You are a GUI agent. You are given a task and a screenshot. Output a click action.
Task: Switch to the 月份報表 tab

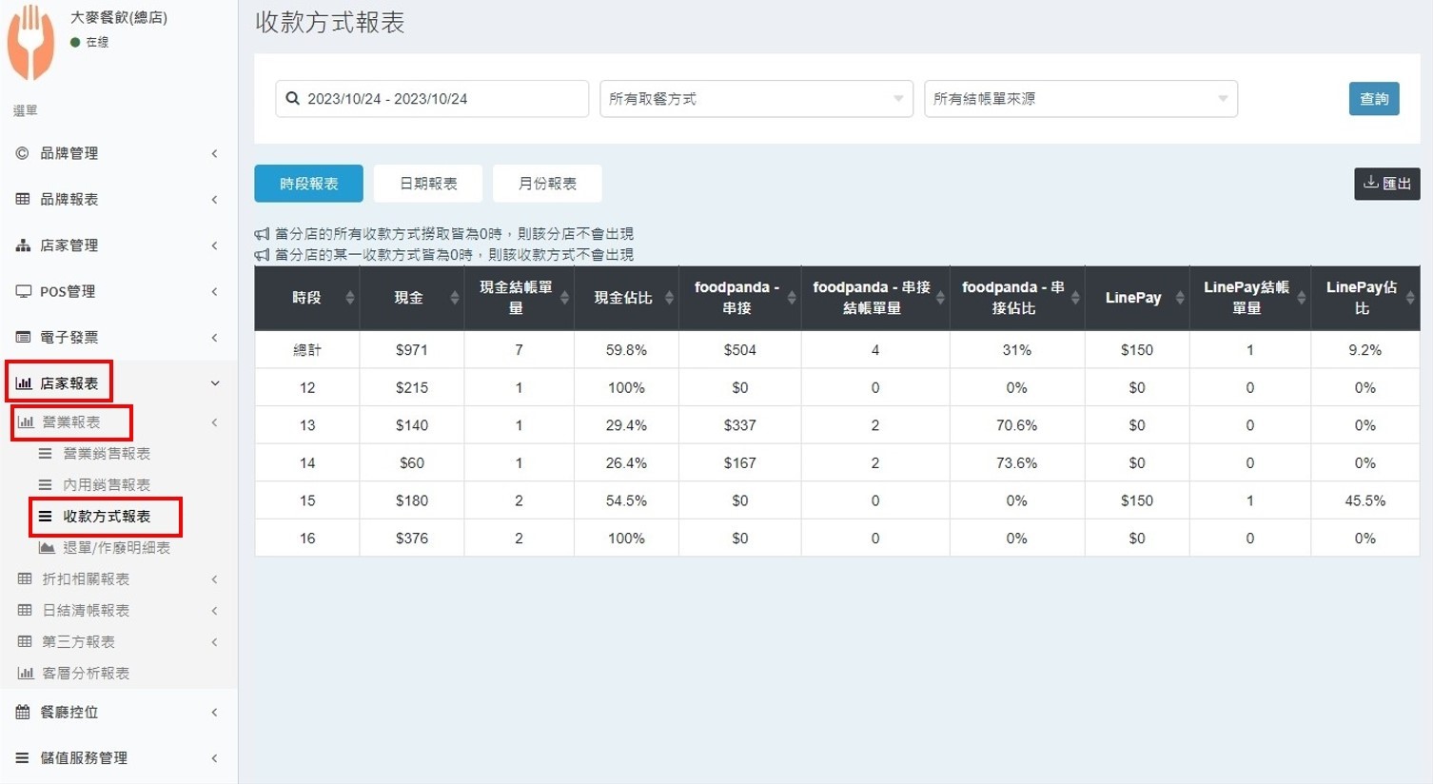point(547,184)
